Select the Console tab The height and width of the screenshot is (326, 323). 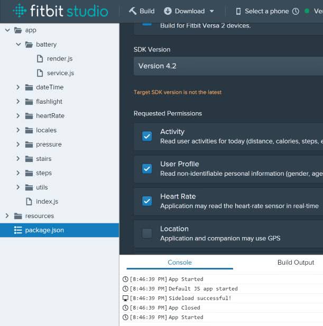[179, 262]
